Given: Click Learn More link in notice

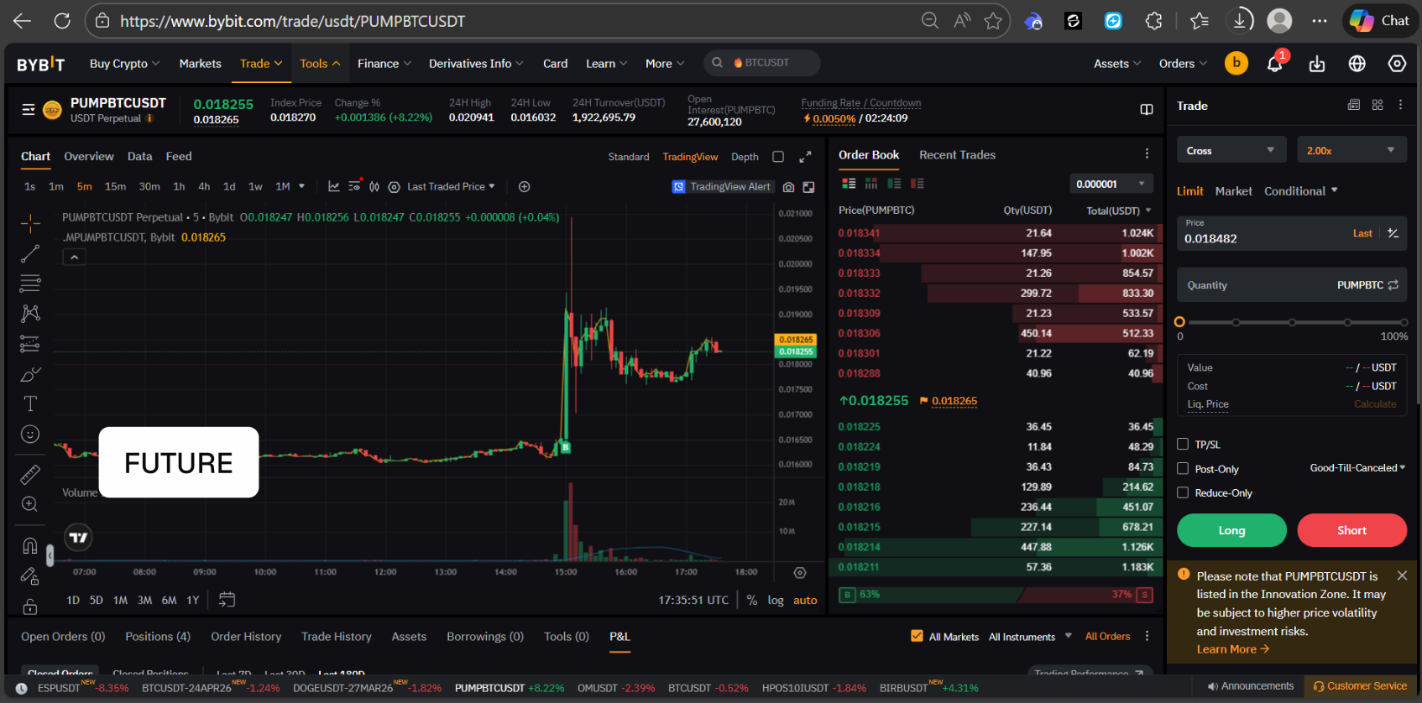Looking at the screenshot, I should (1232, 649).
